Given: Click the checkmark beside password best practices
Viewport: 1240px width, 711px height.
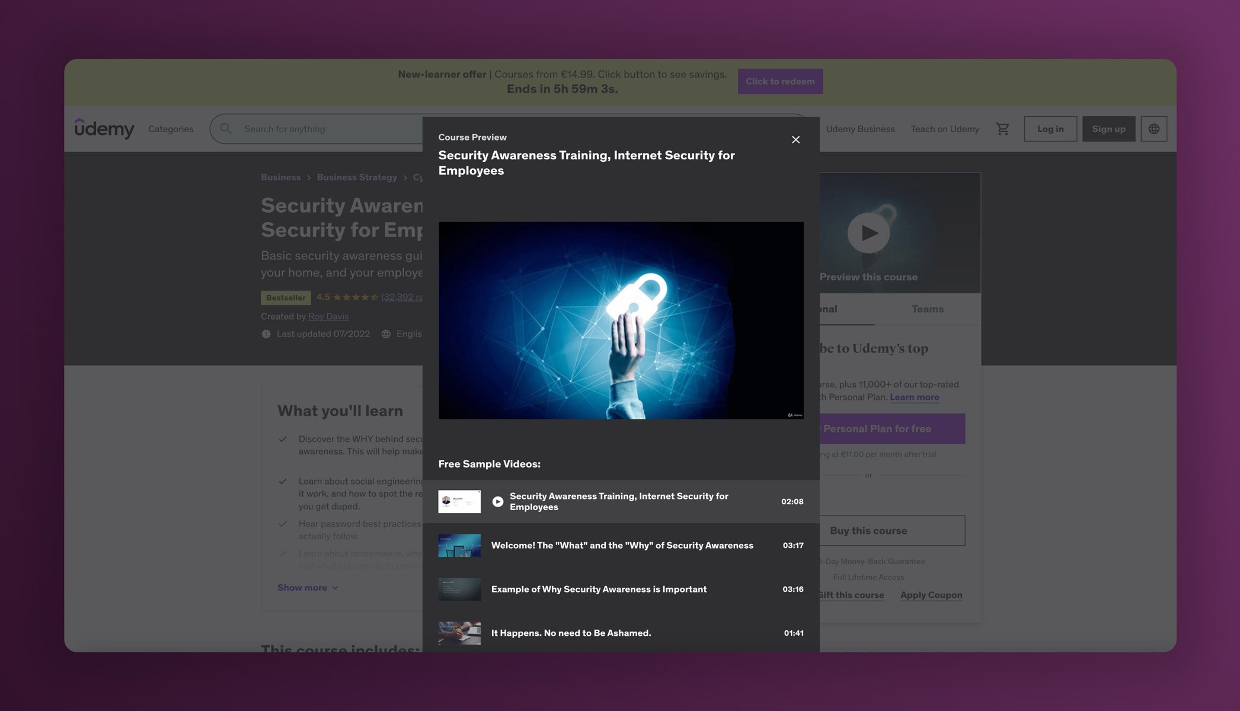Looking at the screenshot, I should pos(282,524).
